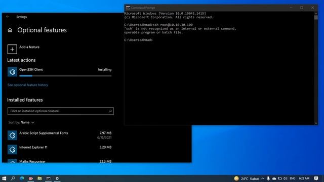Click the last C:\Users\Ahmad> prompt line
This screenshot has height=182, width=324.
(138, 40)
